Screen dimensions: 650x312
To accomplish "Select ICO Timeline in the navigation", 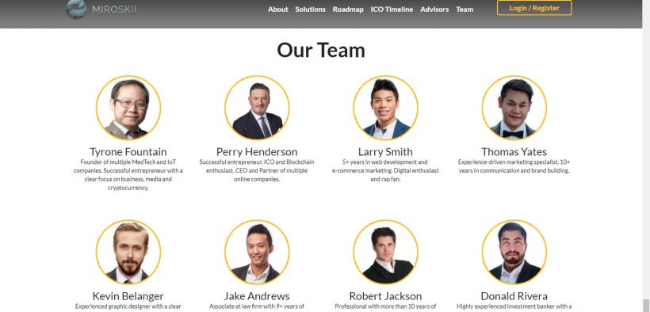I will tap(392, 10).
